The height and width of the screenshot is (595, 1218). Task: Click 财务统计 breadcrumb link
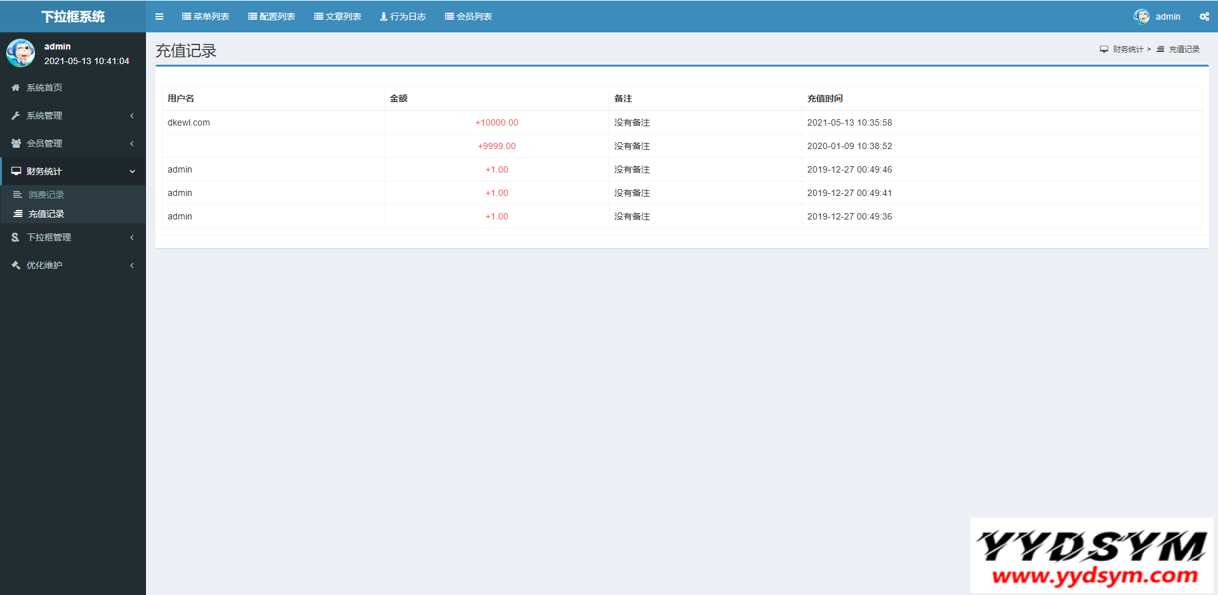pyautogui.click(x=1127, y=49)
